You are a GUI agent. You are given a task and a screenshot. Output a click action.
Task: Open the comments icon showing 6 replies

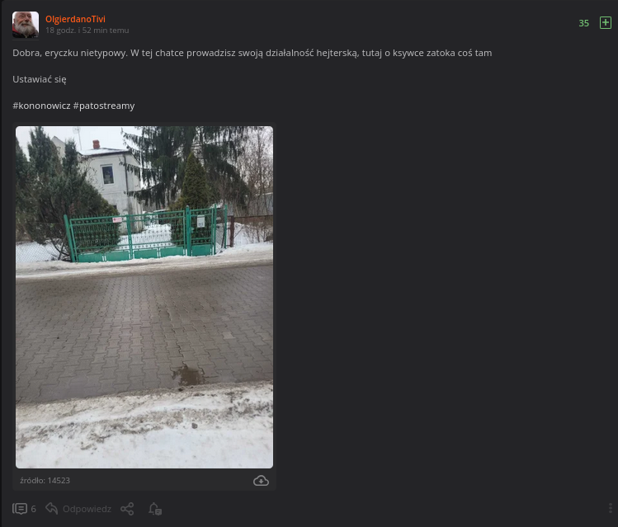click(20, 509)
